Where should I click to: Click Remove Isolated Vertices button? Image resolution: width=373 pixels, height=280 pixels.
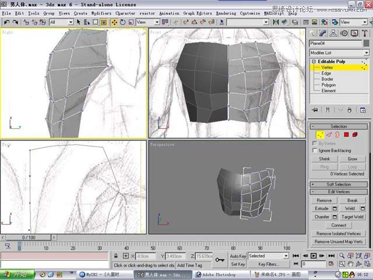coord(339,233)
